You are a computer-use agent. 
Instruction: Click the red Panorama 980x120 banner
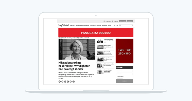[x=96, y=32]
